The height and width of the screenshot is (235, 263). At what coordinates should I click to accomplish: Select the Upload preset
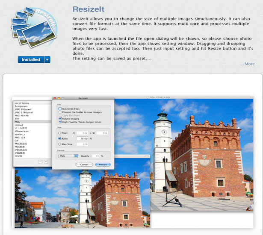(x=32, y=125)
